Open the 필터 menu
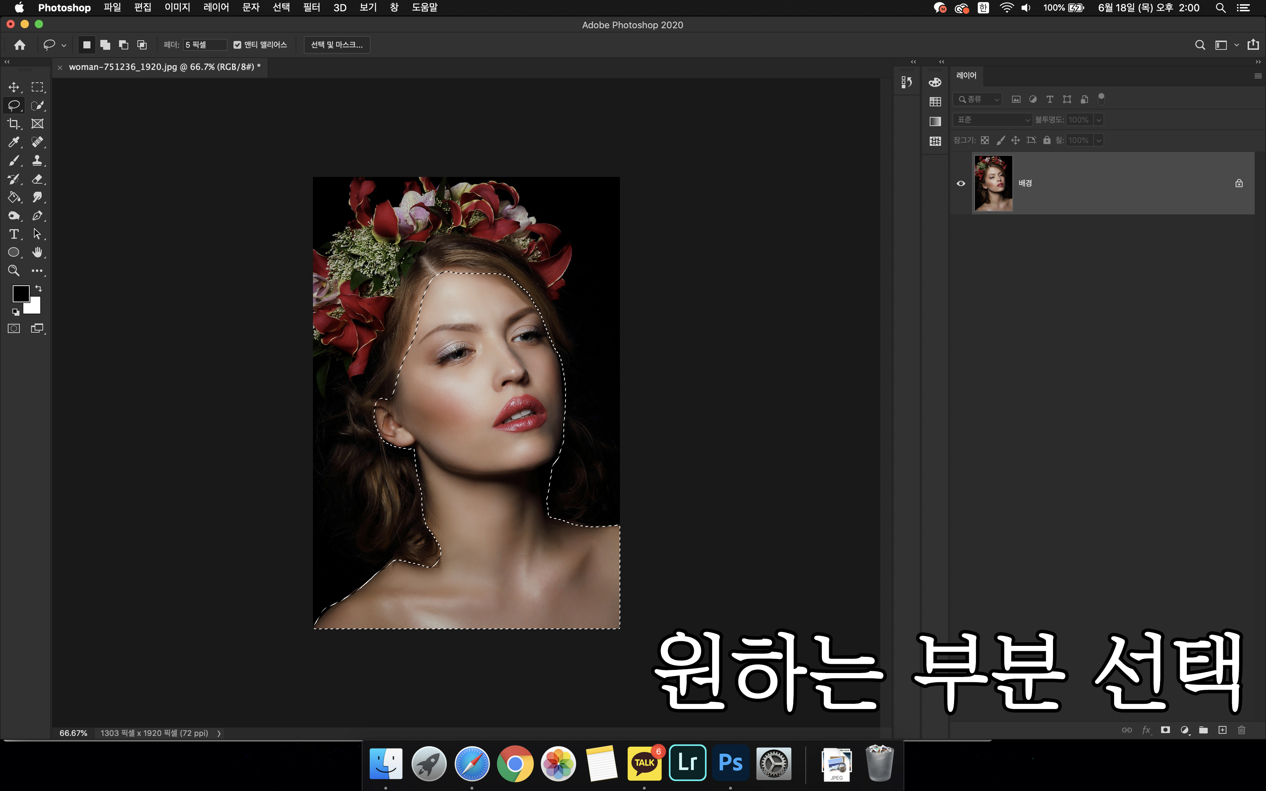Image resolution: width=1266 pixels, height=791 pixels. point(311,7)
